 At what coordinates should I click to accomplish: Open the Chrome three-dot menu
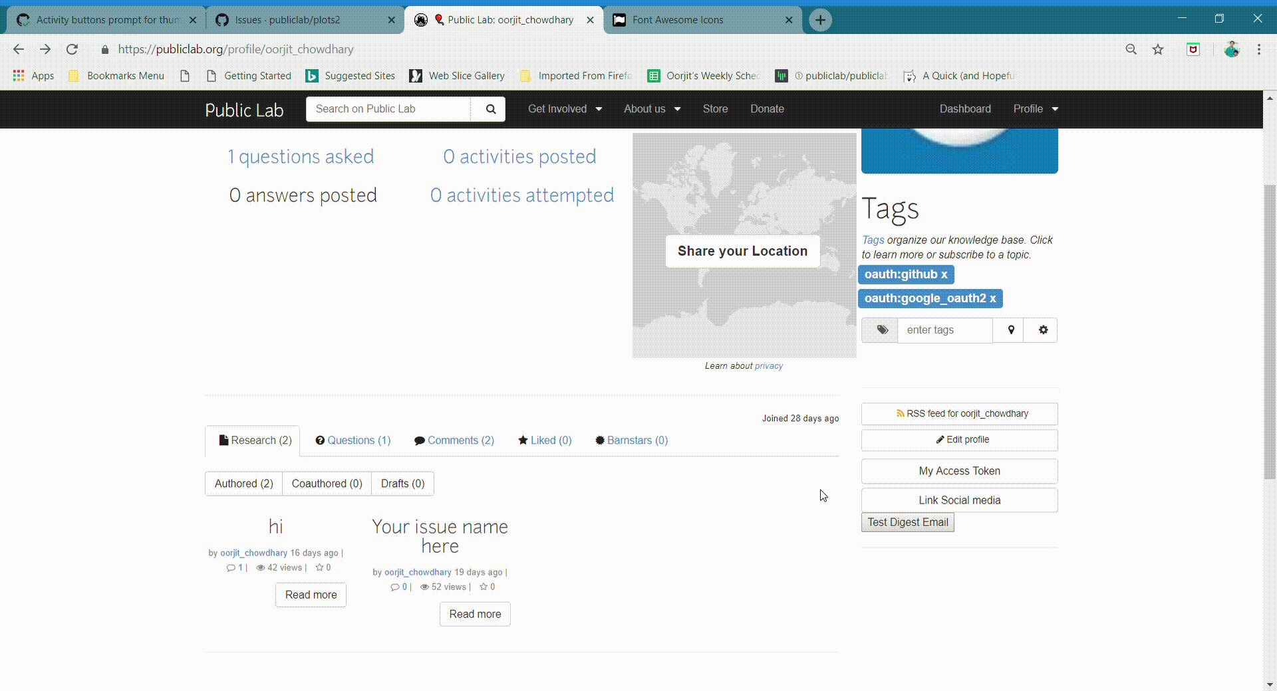tap(1258, 49)
